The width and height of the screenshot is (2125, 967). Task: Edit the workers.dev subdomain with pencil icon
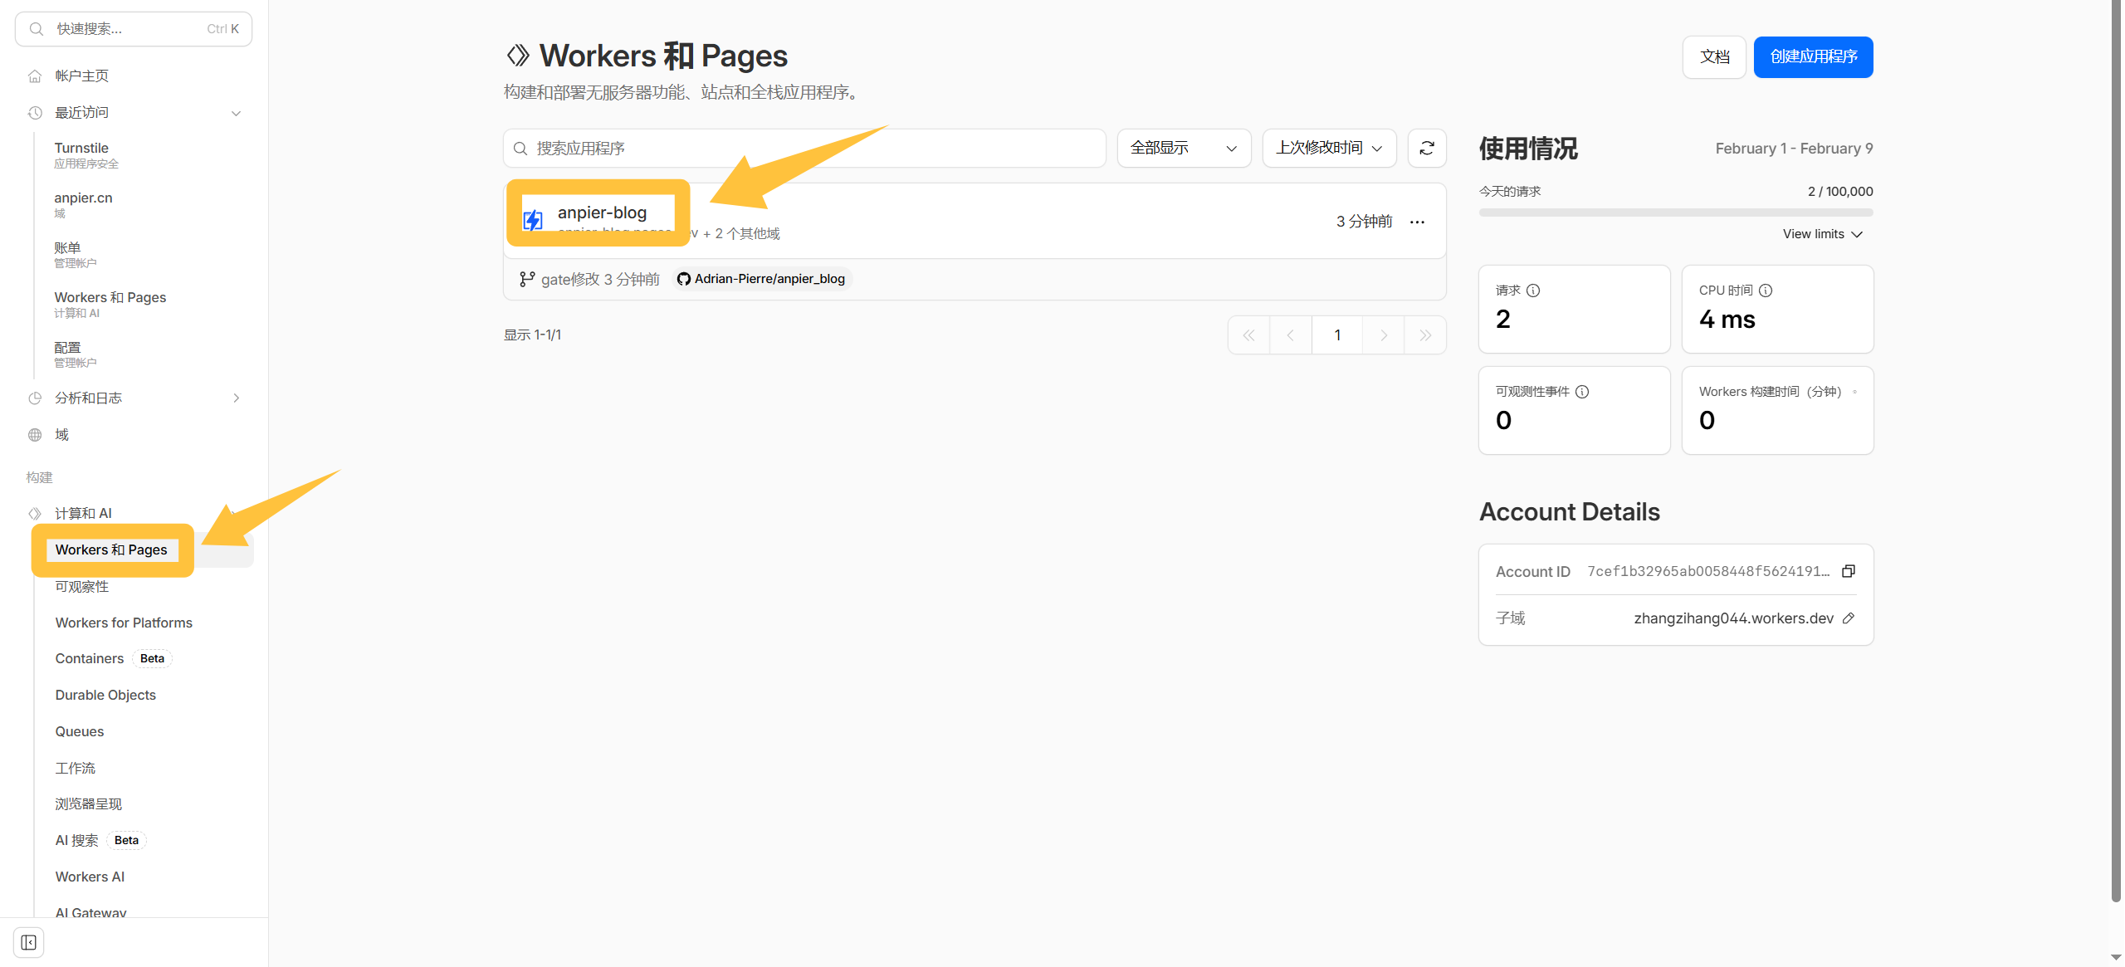1849,618
